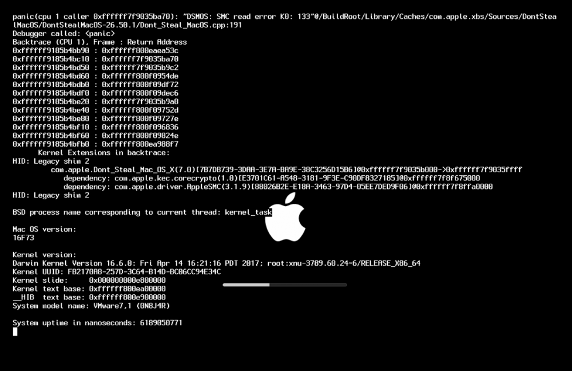
Task: Click the first 'HID: Legacy shim 2' line
Action: [51, 161]
